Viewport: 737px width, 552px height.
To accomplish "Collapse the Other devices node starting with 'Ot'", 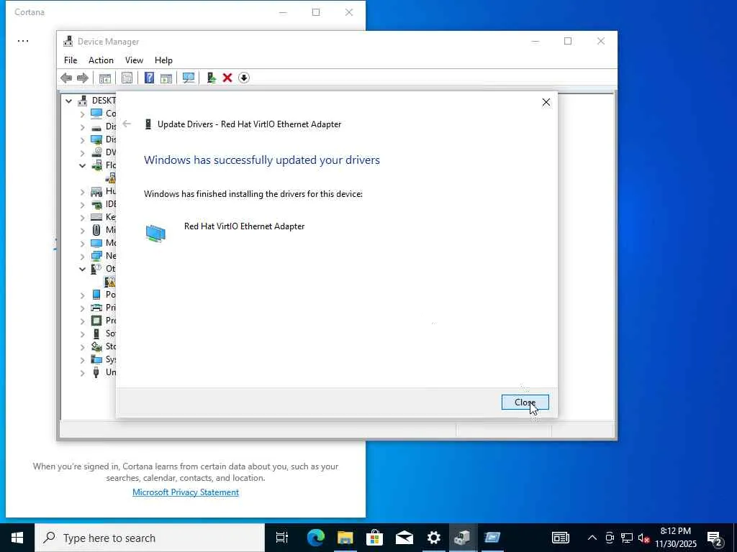I will 82,269.
